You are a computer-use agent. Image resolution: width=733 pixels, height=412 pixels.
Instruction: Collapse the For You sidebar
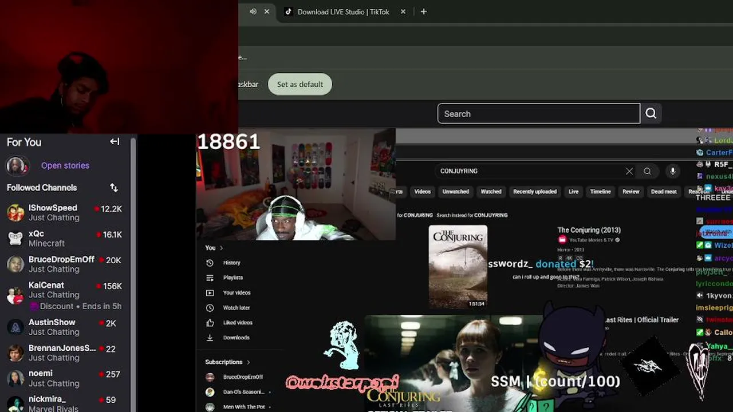tap(115, 141)
